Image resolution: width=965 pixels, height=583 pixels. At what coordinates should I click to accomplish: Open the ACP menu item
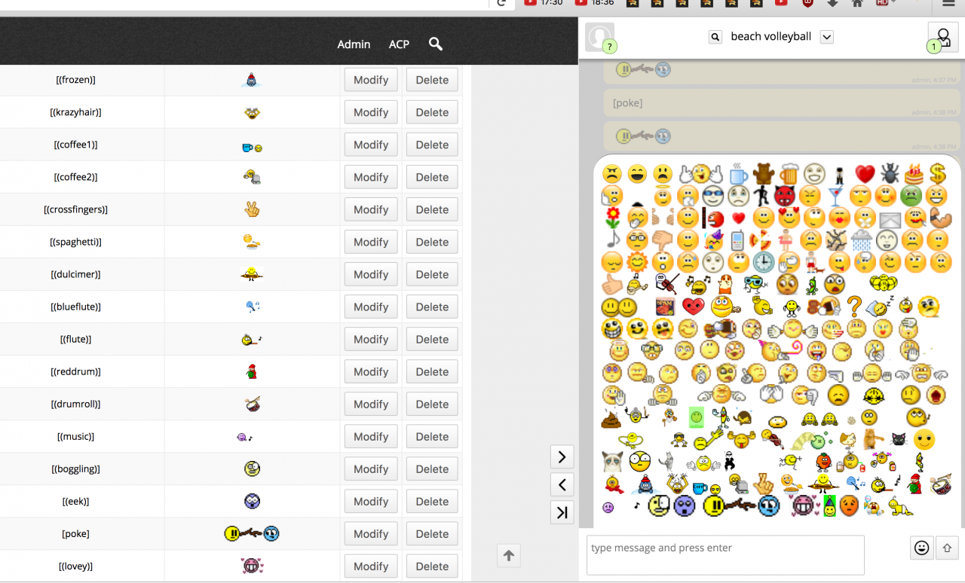point(399,44)
